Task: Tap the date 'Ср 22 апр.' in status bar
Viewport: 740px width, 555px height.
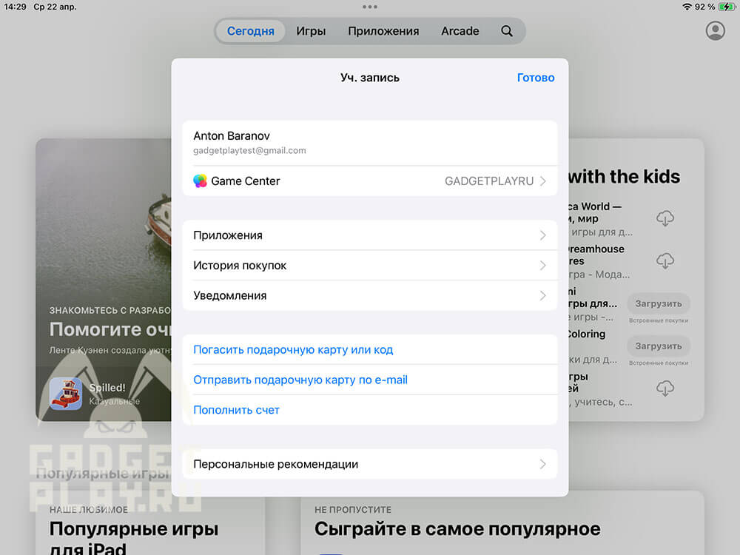Action: [x=55, y=7]
